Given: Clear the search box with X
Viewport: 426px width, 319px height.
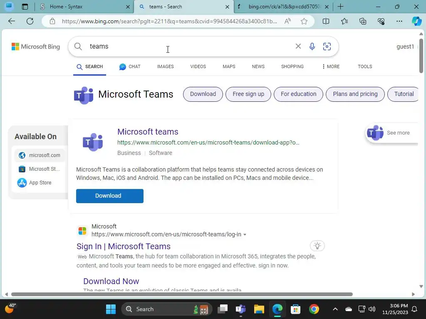Looking at the screenshot, I should point(298,46).
